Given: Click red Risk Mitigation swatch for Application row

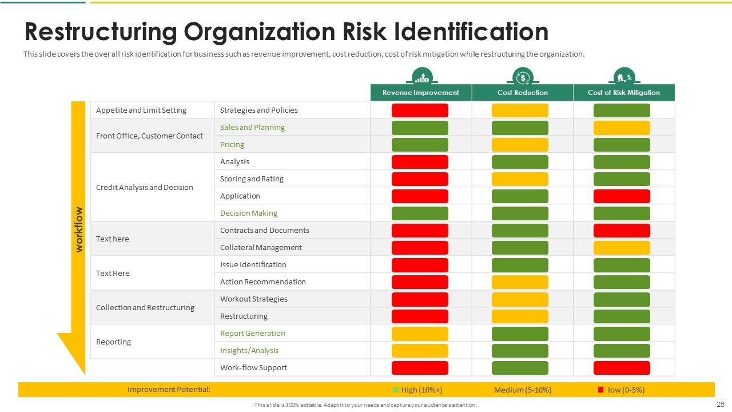Looking at the screenshot, I should (622, 196).
